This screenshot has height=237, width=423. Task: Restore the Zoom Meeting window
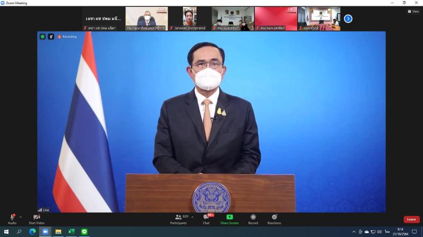click(404, 3)
